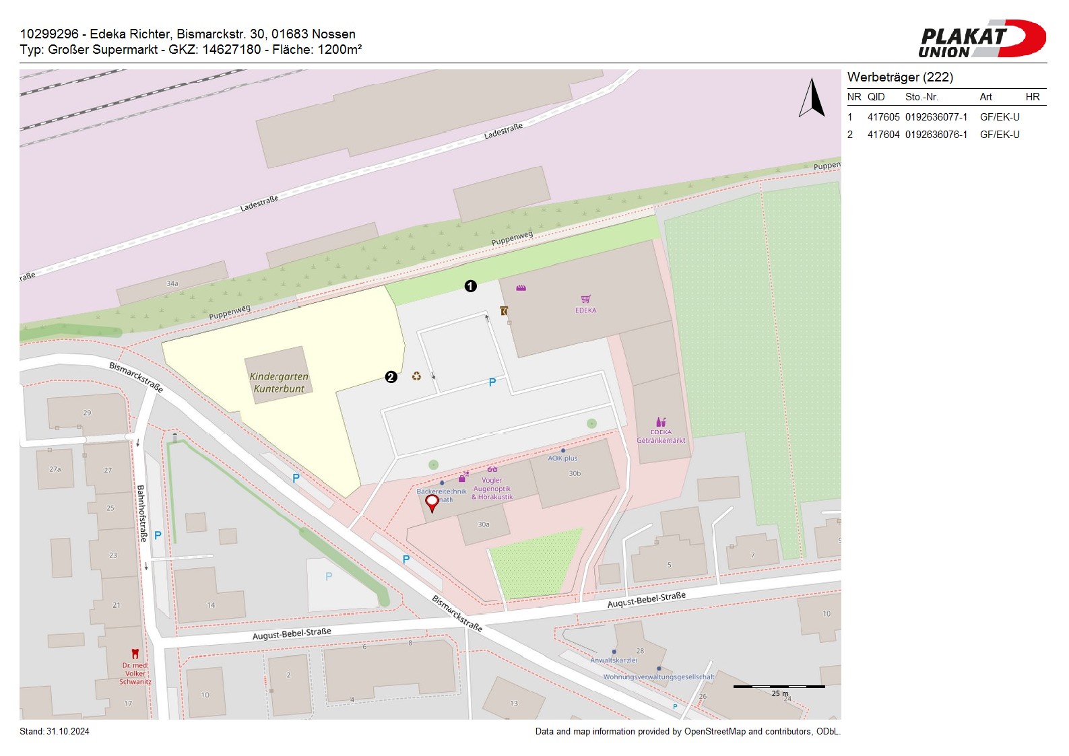Click the red location pin marker
The image size is (1069, 756).
coord(432,502)
